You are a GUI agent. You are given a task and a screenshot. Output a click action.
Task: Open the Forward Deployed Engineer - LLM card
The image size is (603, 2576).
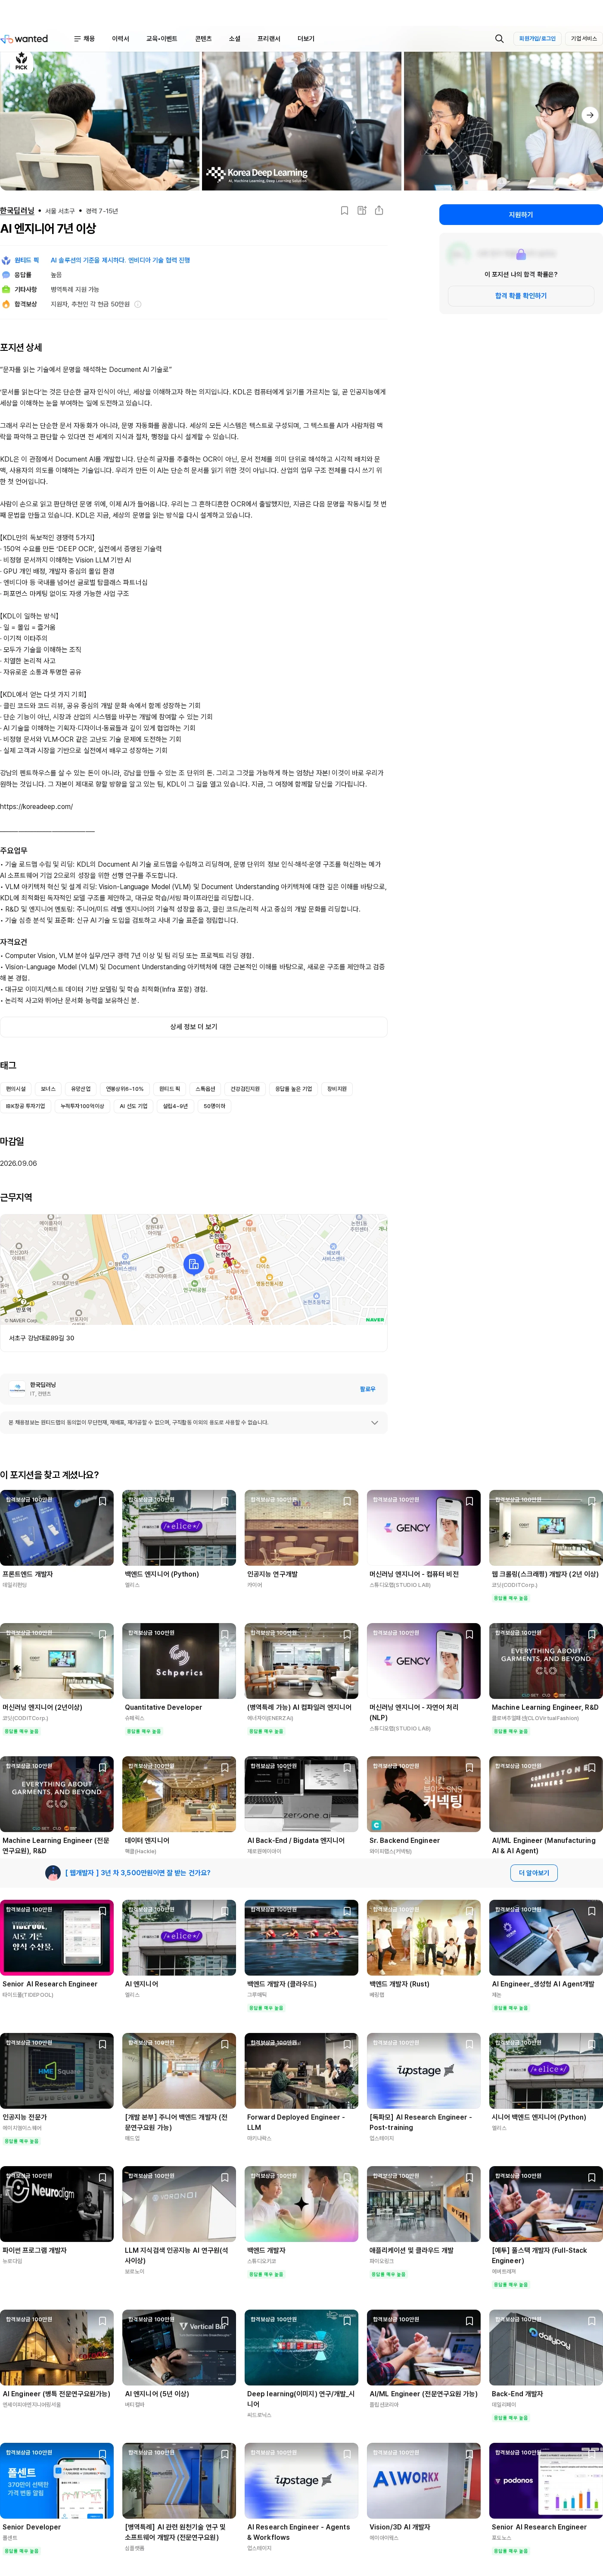pyautogui.click(x=301, y=2088)
